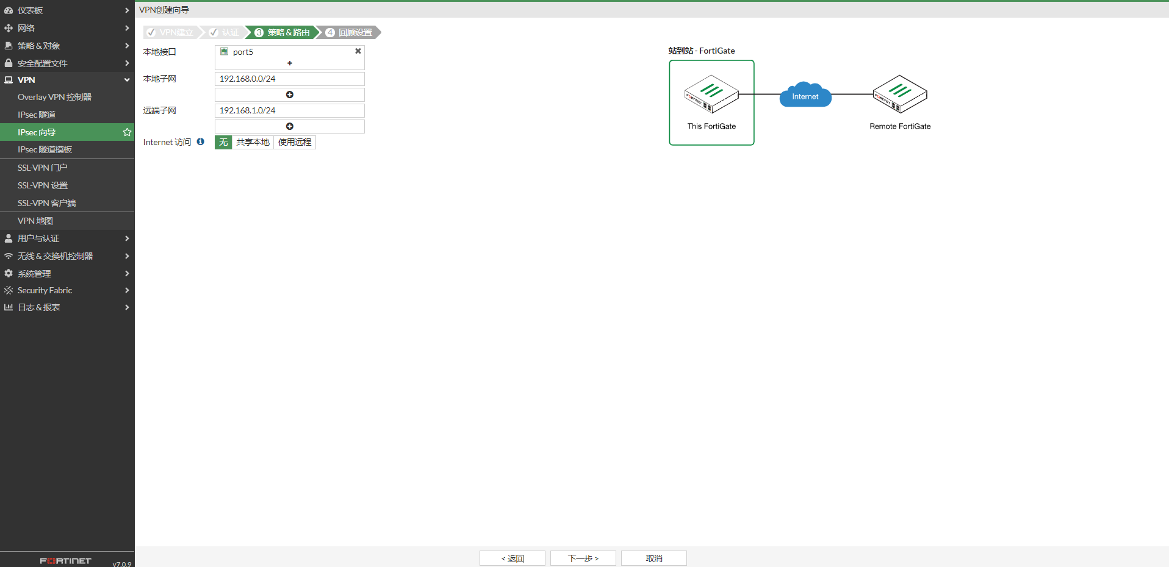Screen dimensions: 1169x567
Task: Click Internet access info icon
Action: click(200, 141)
